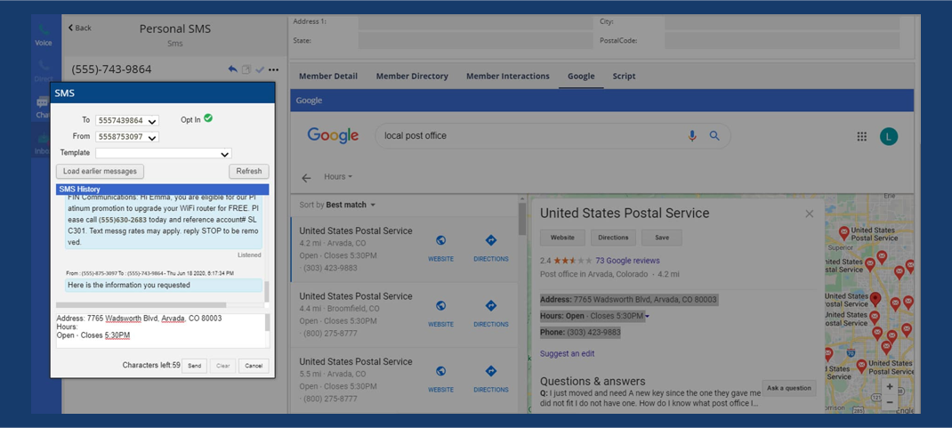
Task: Switch to Member Detail tab
Action: pos(328,77)
